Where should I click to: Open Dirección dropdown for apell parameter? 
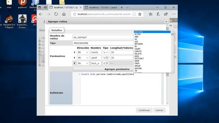(83, 58)
